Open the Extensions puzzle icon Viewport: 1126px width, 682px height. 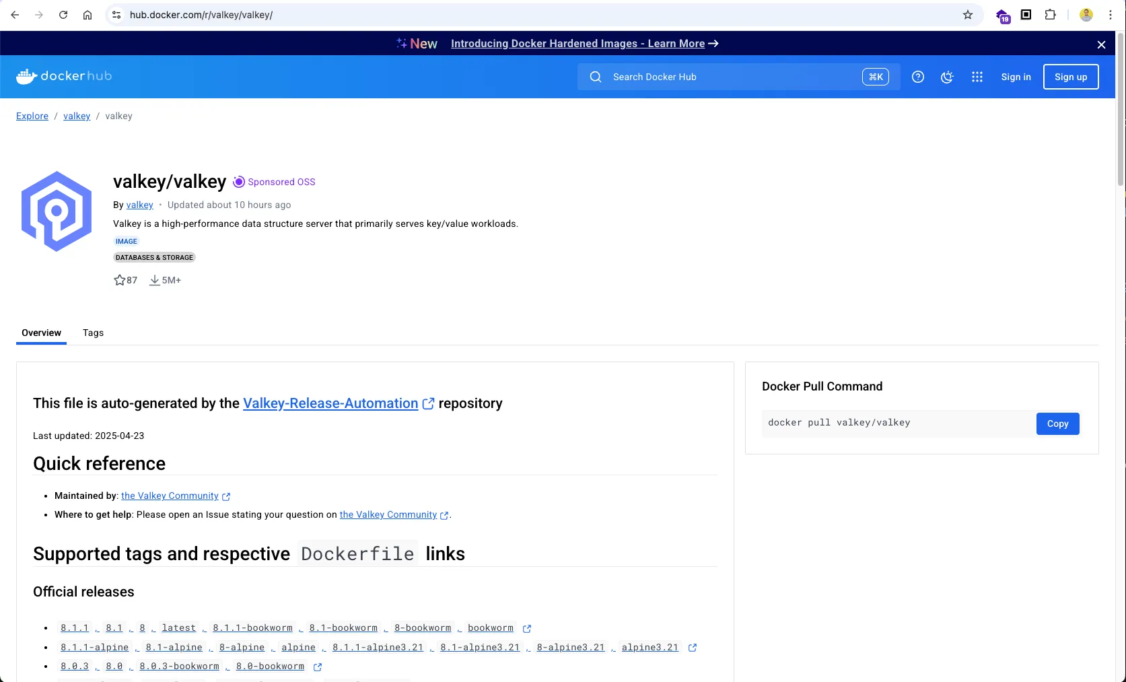(1051, 15)
